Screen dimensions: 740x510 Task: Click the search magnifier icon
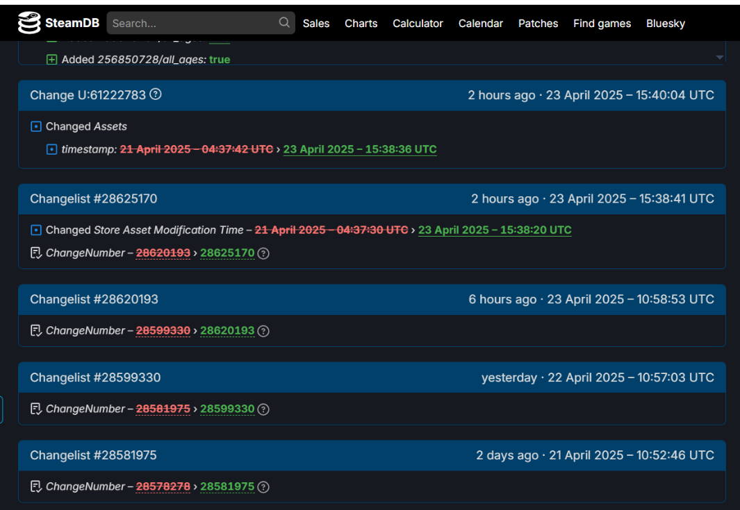point(284,23)
